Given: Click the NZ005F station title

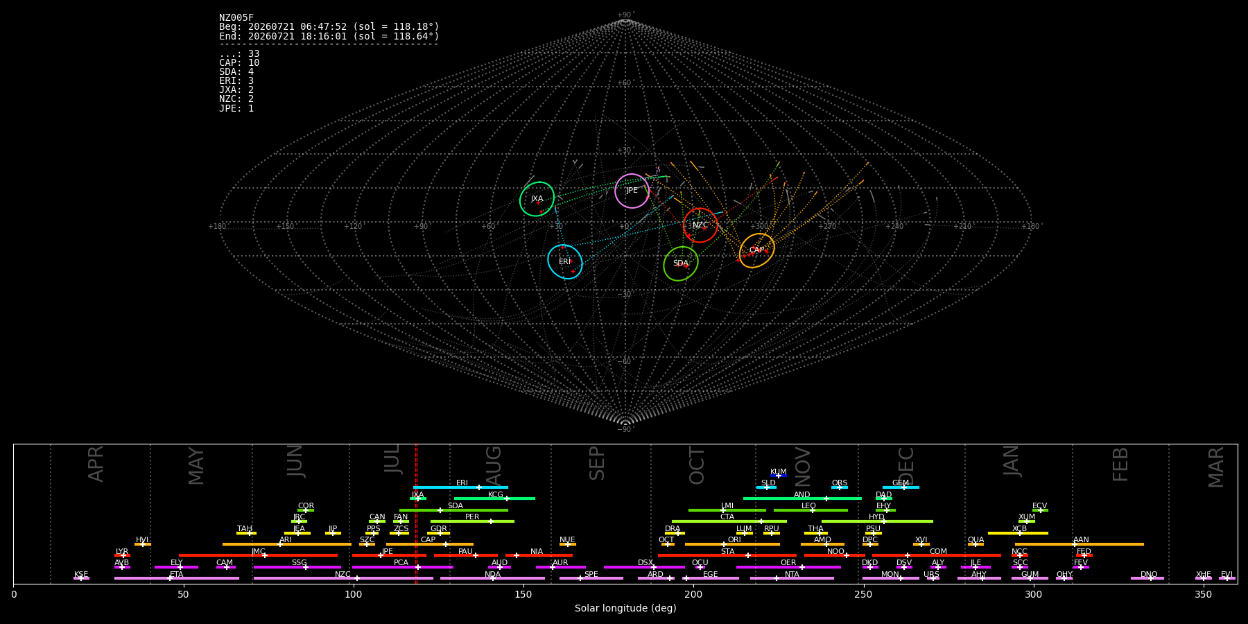Looking at the screenshot, I should click(x=236, y=18).
